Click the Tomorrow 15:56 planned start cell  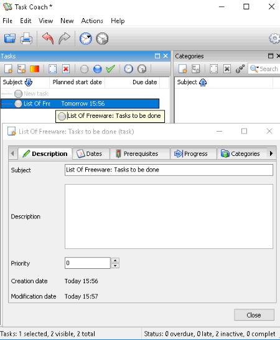[x=83, y=104]
